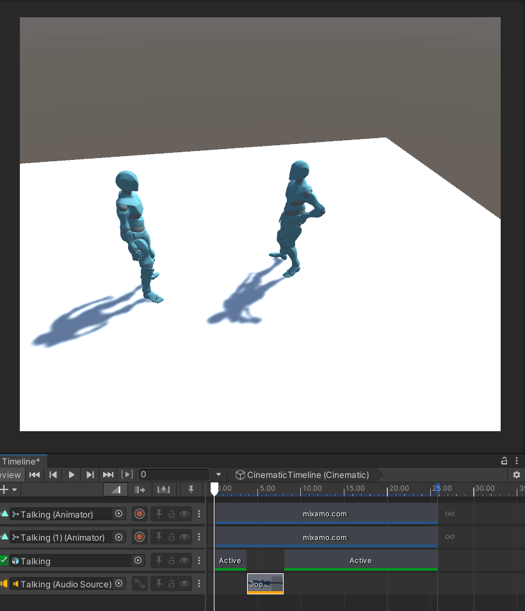Open the Add track plus dropdown
The width and height of the screenshot is (525, 611).
click(x=8, y=490)
